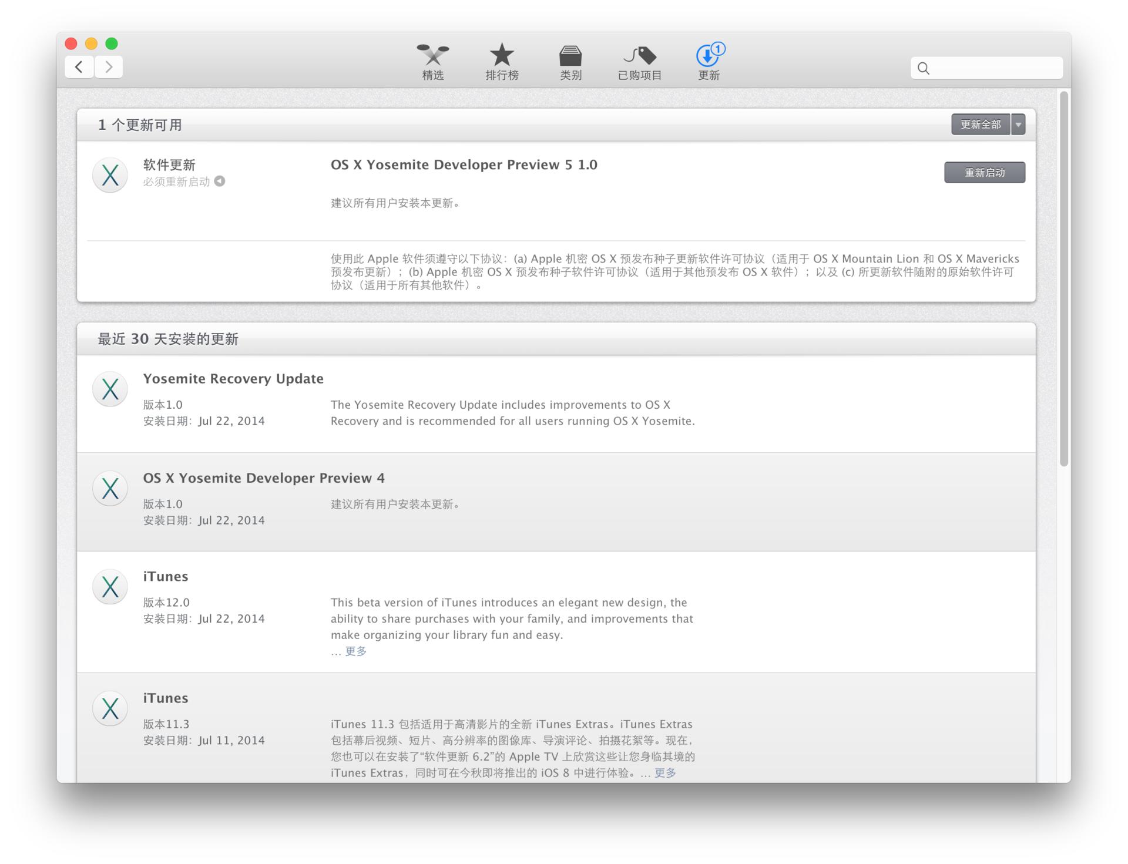Image resolution: width=1128 pixels, height=864 pixels.
Task: Click the arrow icon next to 必须重新启动
Action: [x=220, y=181]
